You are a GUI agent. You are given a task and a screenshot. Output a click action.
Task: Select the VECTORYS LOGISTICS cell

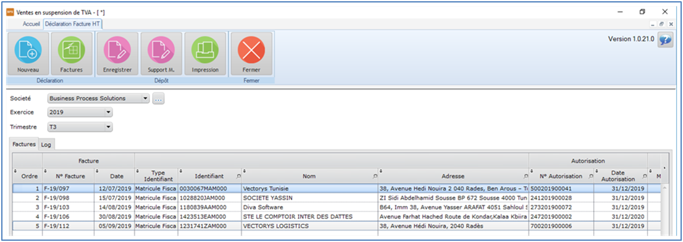tap(310, 226)
